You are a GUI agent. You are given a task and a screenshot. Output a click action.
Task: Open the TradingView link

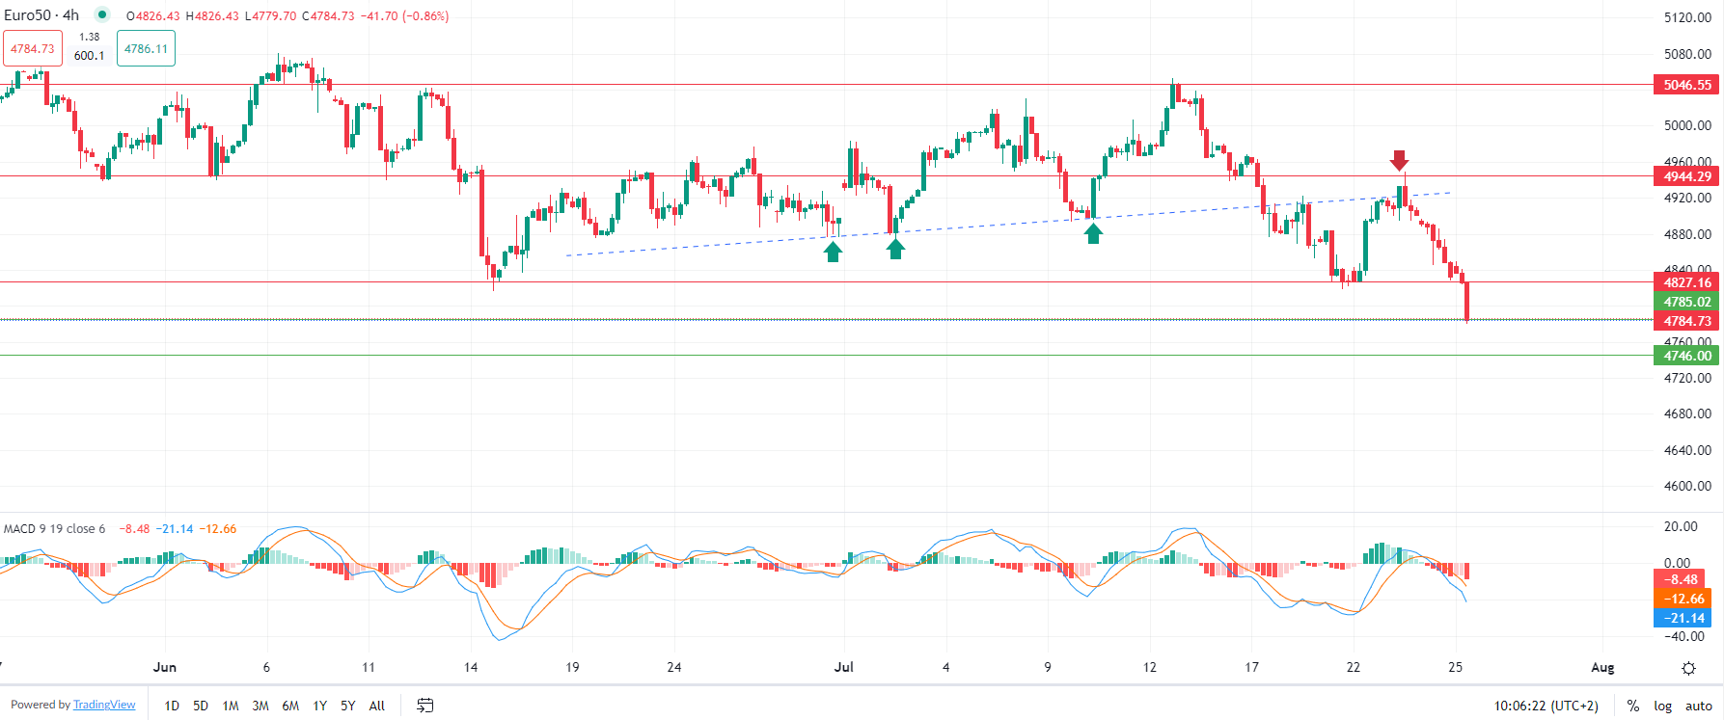(x=104, y=705)
